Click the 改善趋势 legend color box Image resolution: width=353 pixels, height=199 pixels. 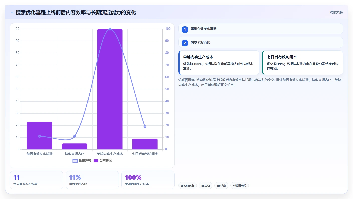(75, 161)
